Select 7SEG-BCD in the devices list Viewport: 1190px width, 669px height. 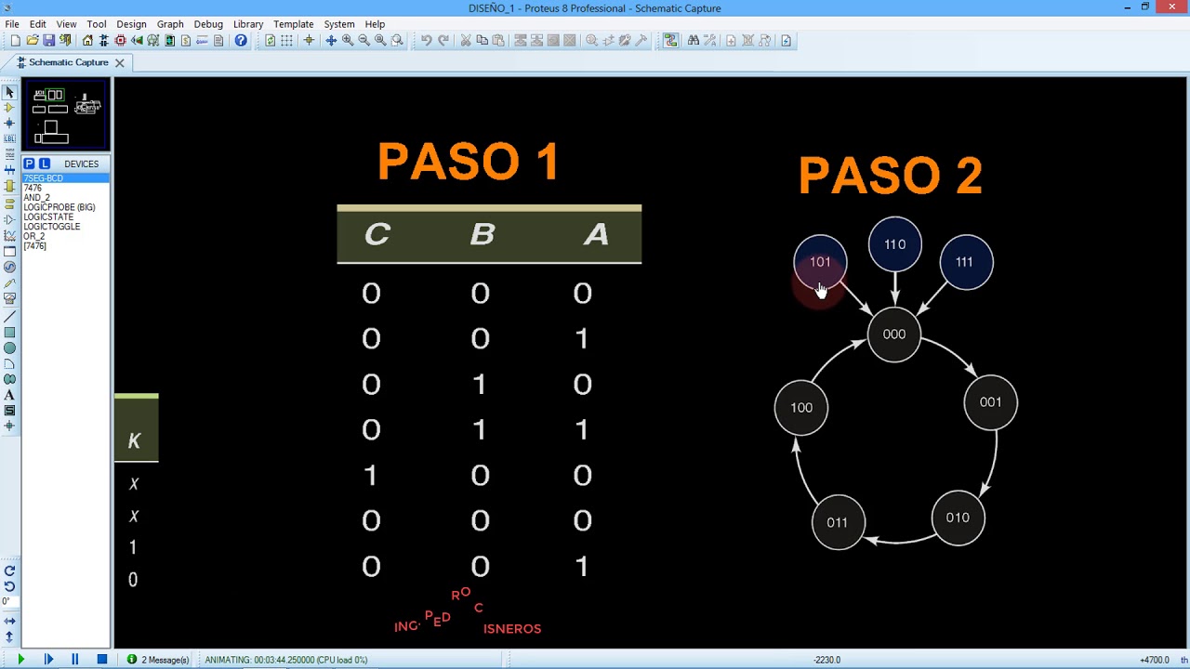click(65, 178)
